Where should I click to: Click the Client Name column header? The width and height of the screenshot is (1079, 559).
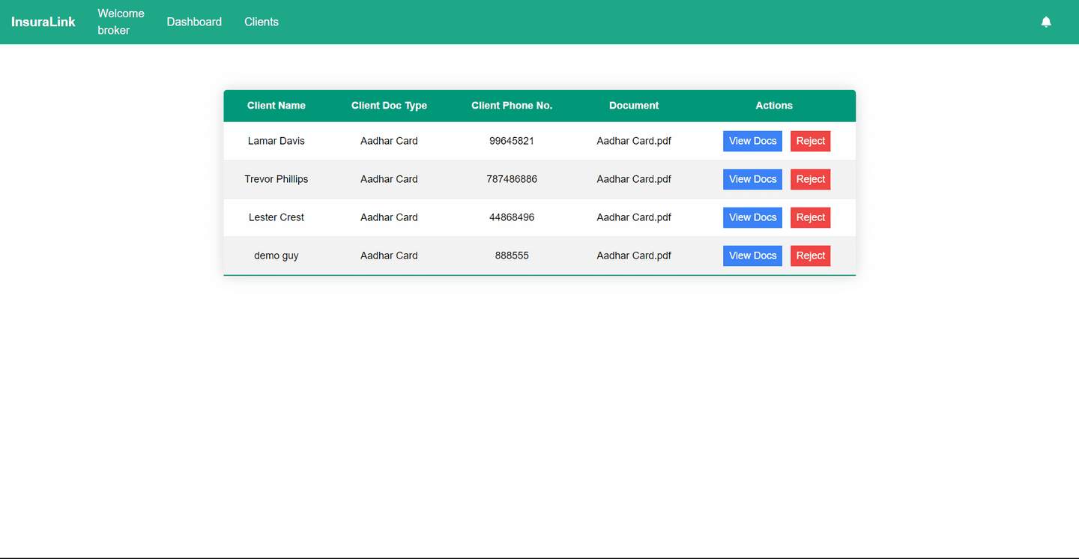276,106
